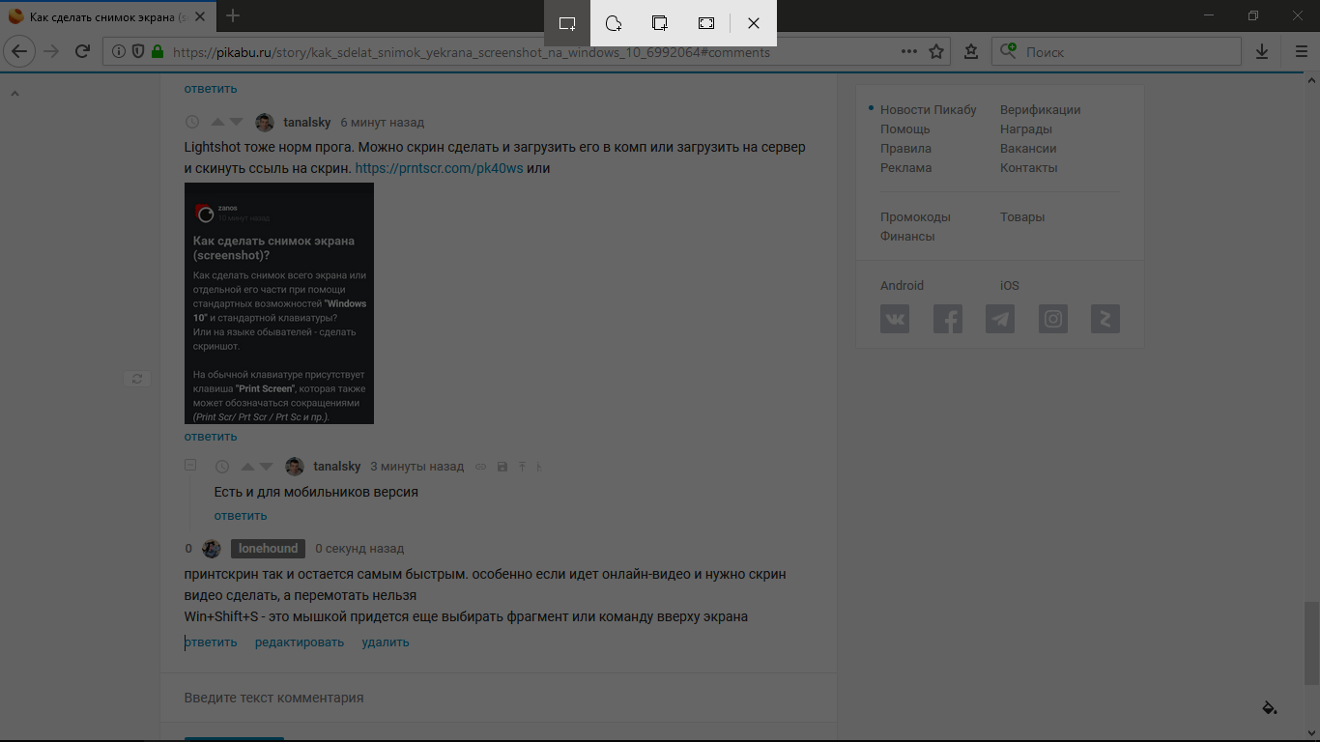The image size is (1320, 742).
Task: Expand the Downloads panel arrow
Action: (1262, 52)
